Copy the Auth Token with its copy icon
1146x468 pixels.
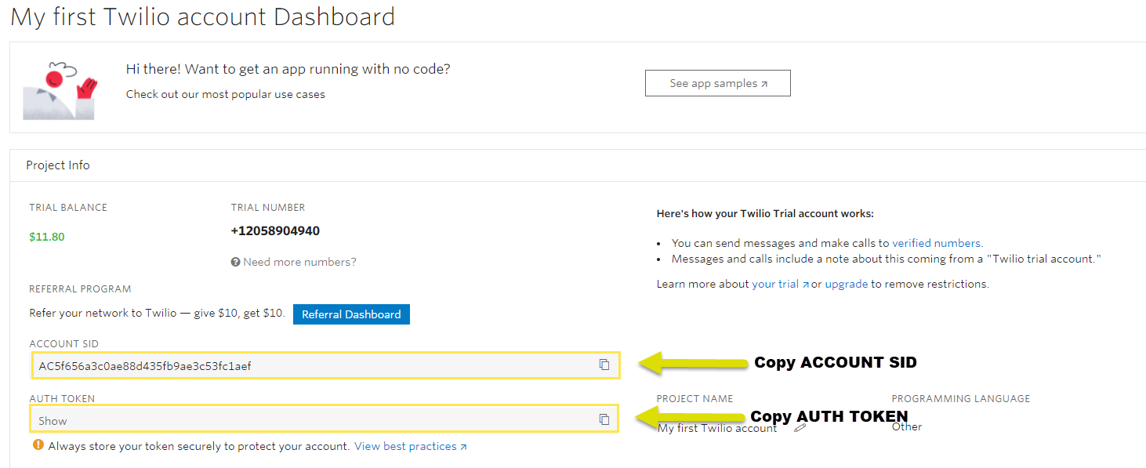pos(604,419)
